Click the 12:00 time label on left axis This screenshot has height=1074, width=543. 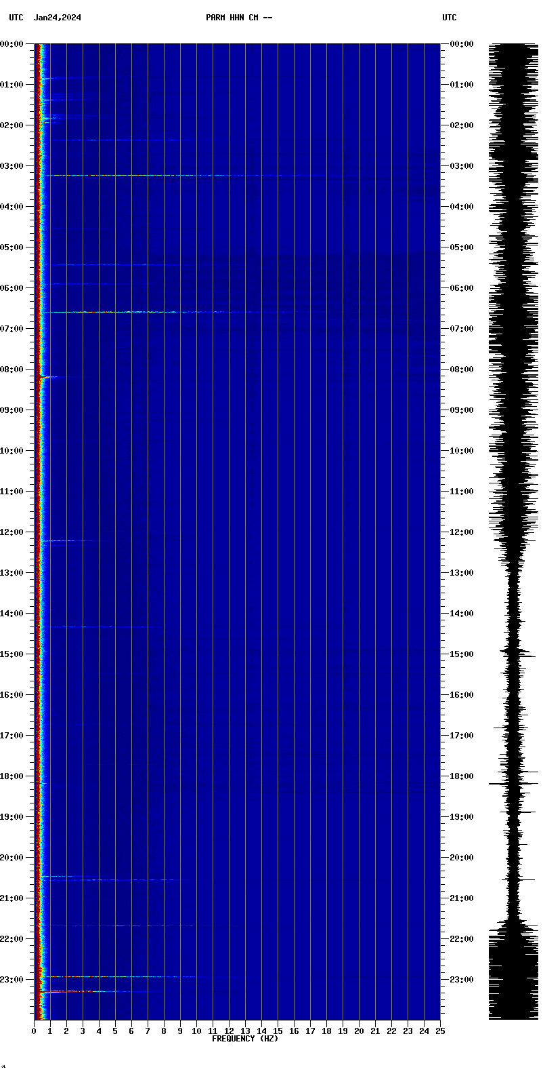12,532
